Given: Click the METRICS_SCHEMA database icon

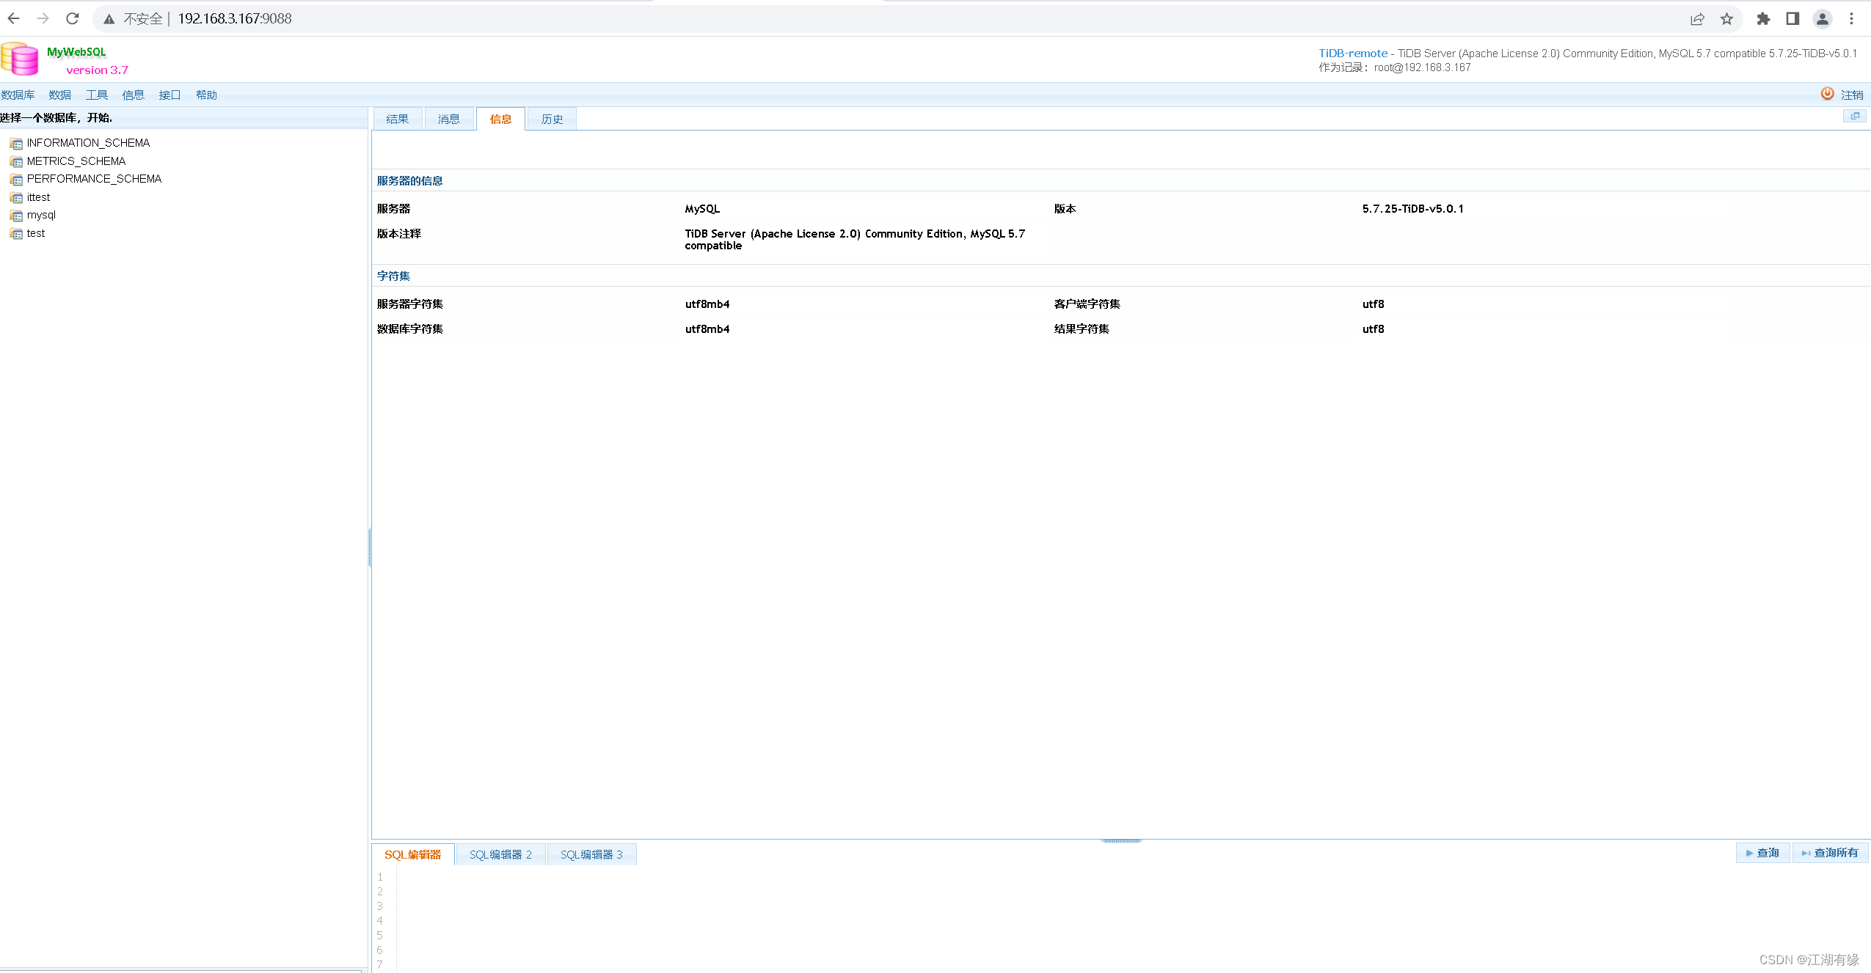Looking at the screenshot, I should [16, 161].
